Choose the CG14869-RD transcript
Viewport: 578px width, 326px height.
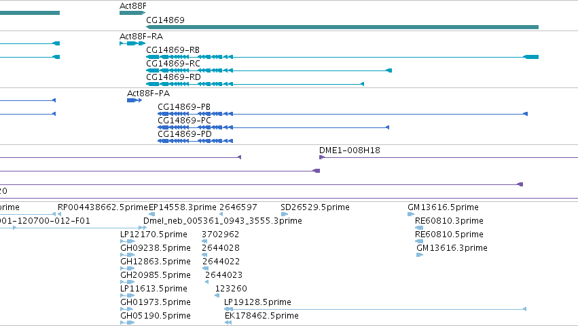click(255, 84)
